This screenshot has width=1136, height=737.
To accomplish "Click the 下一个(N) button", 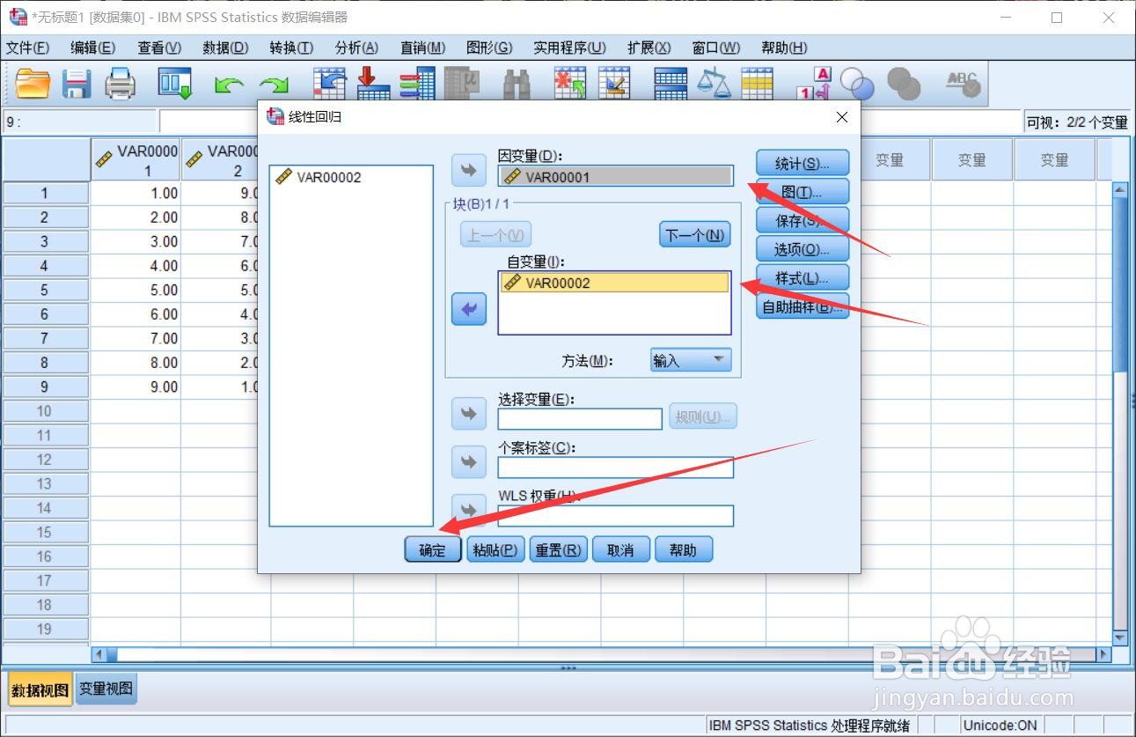I will coord(695,234).
